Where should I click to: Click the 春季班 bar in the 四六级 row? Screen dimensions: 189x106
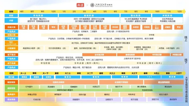pos(68,77)
